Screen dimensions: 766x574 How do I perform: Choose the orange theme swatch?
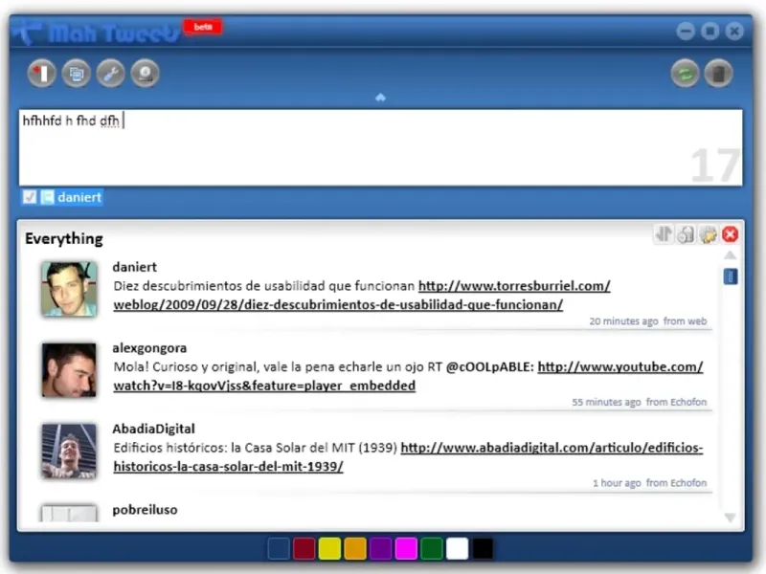(354, 548)
